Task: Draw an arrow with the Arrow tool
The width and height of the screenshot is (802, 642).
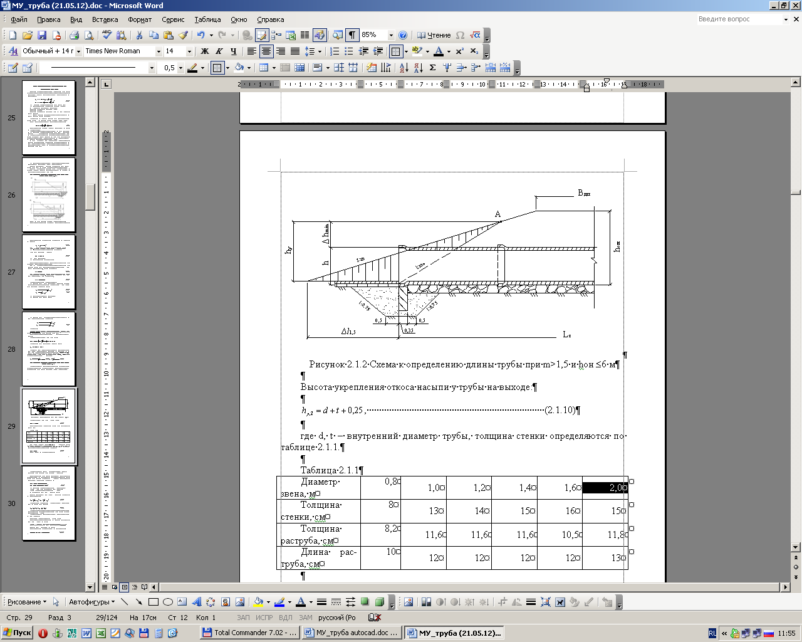Action: (138, 602)
